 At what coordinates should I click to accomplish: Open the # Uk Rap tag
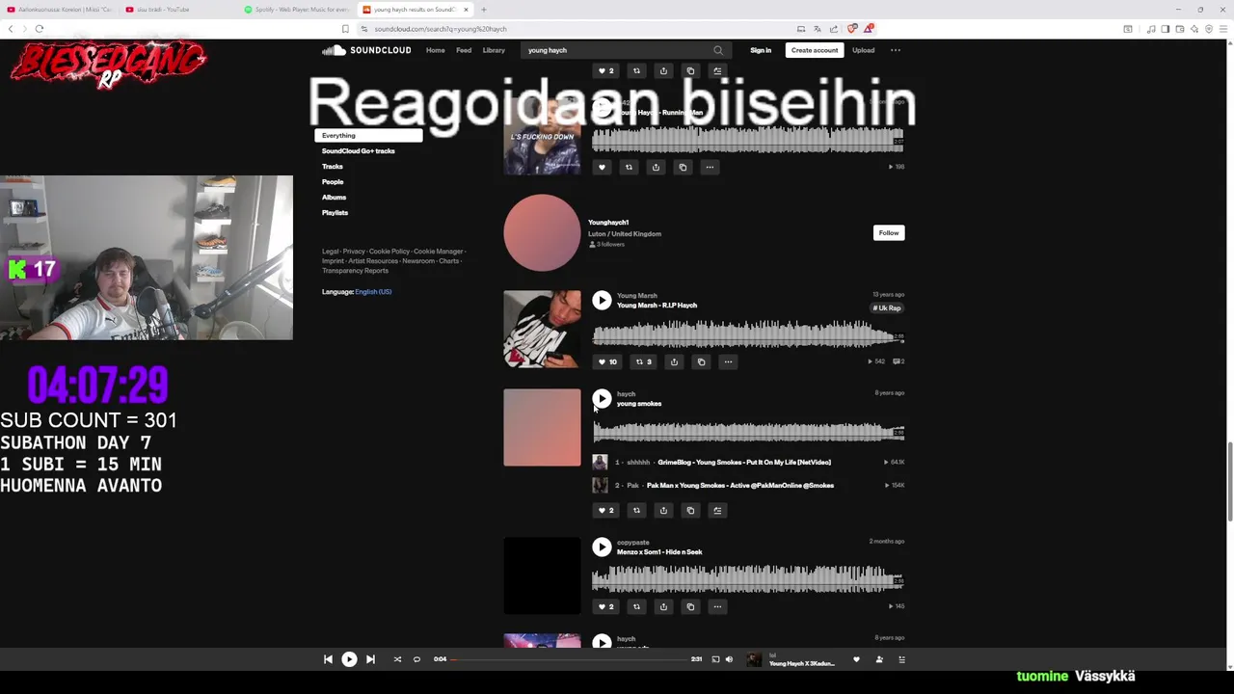pos(887,308)
